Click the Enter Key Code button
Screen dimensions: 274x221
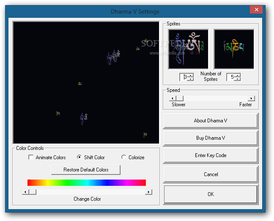211,155
